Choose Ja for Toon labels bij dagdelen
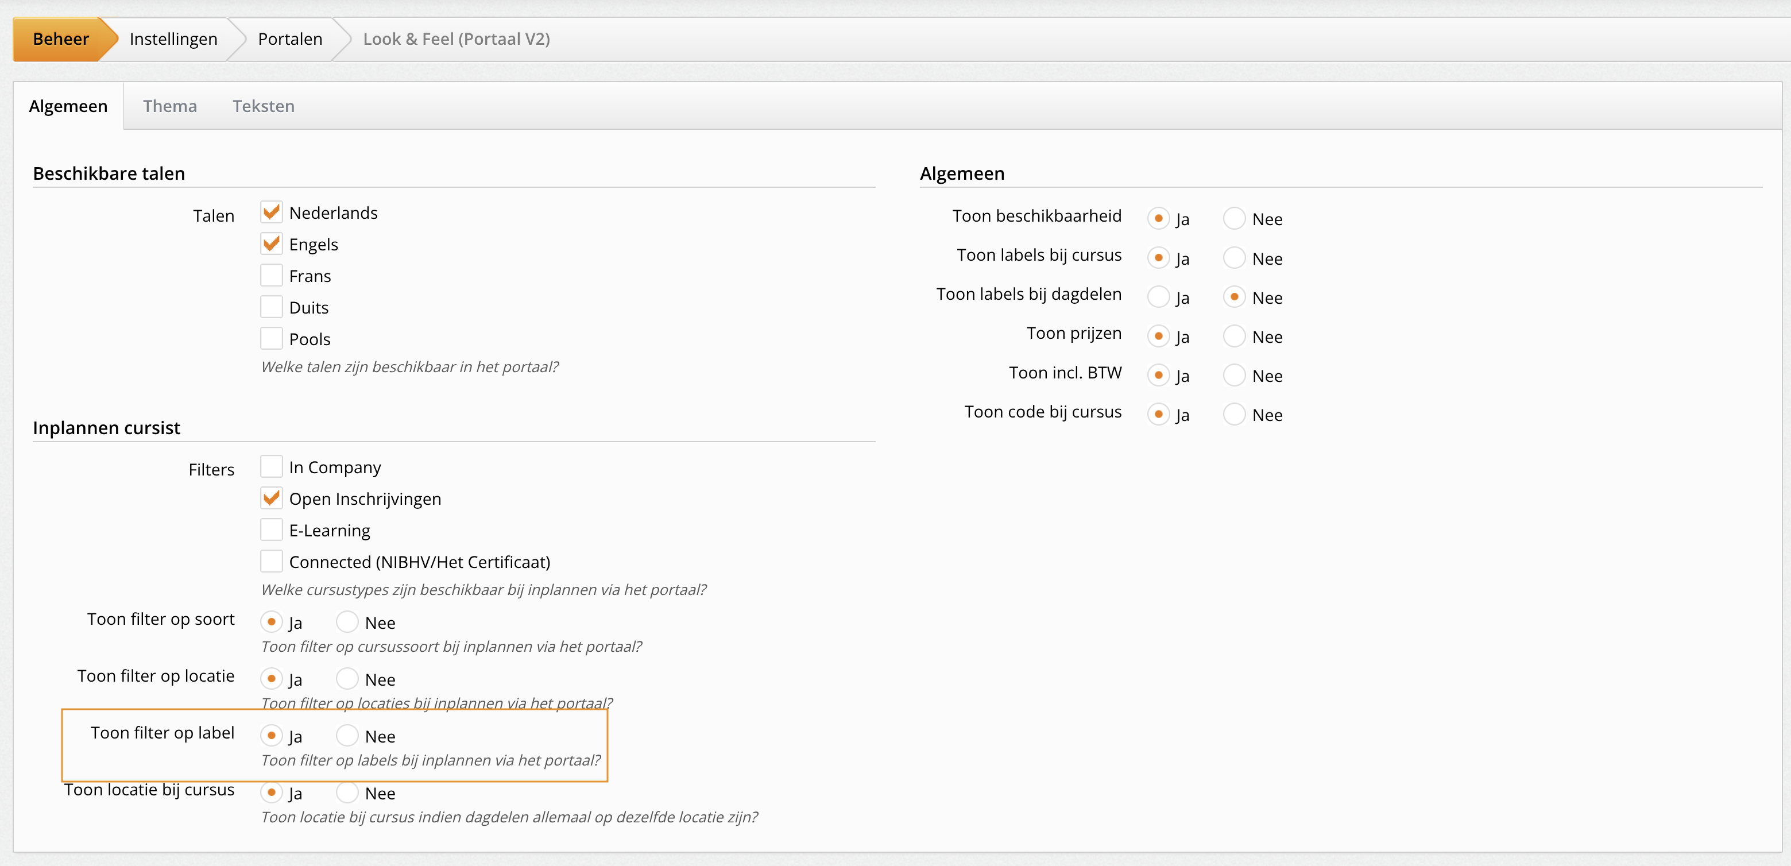 click(x=1158, y=297)
